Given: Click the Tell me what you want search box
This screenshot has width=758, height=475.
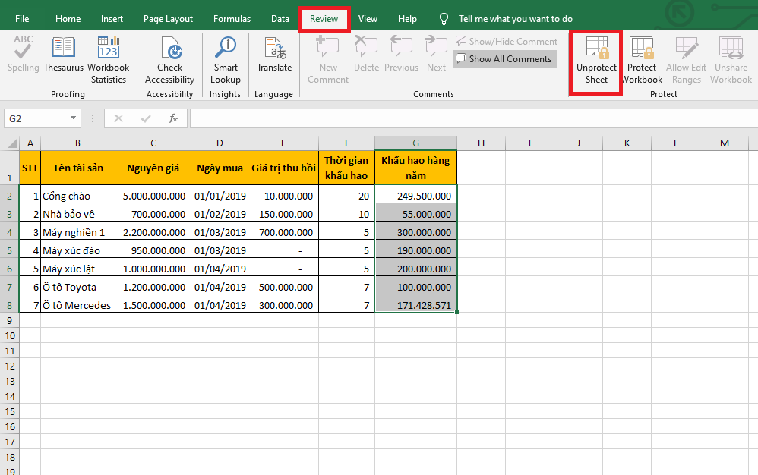Looking at the screenshot, I should [515, 19].
